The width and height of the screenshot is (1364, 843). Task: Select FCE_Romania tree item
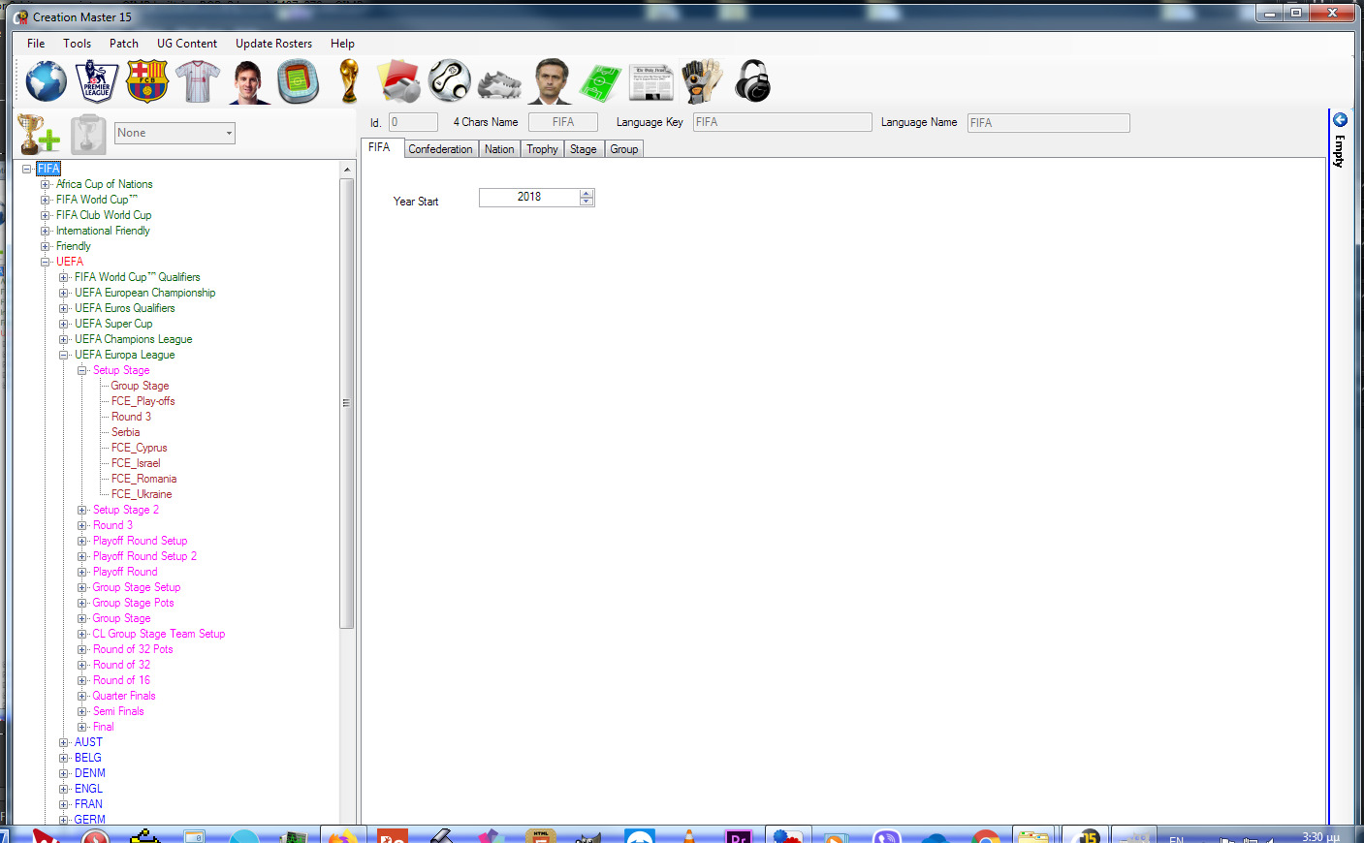143,479
